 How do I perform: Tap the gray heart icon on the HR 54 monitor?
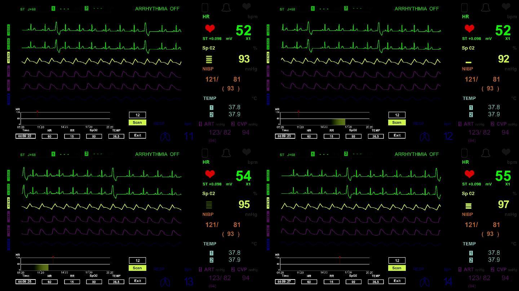point(247,152)
